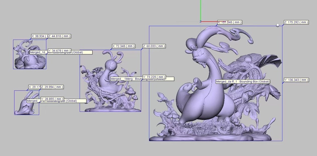Select the Y: 28.855 mm dimension label

[x=52, y=99]
